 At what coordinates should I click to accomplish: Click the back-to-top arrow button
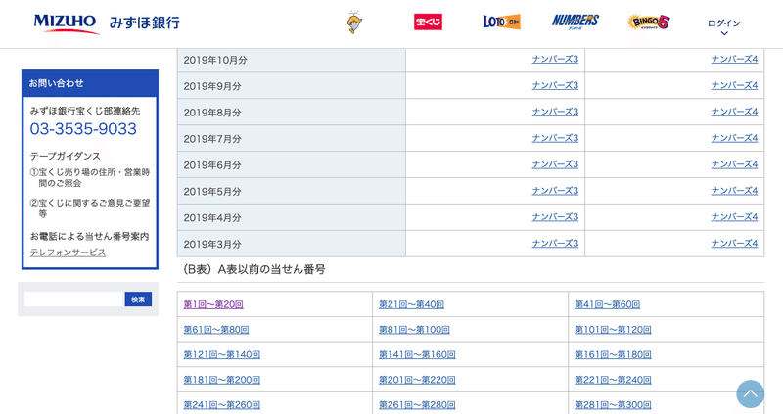tap(750, 394)
